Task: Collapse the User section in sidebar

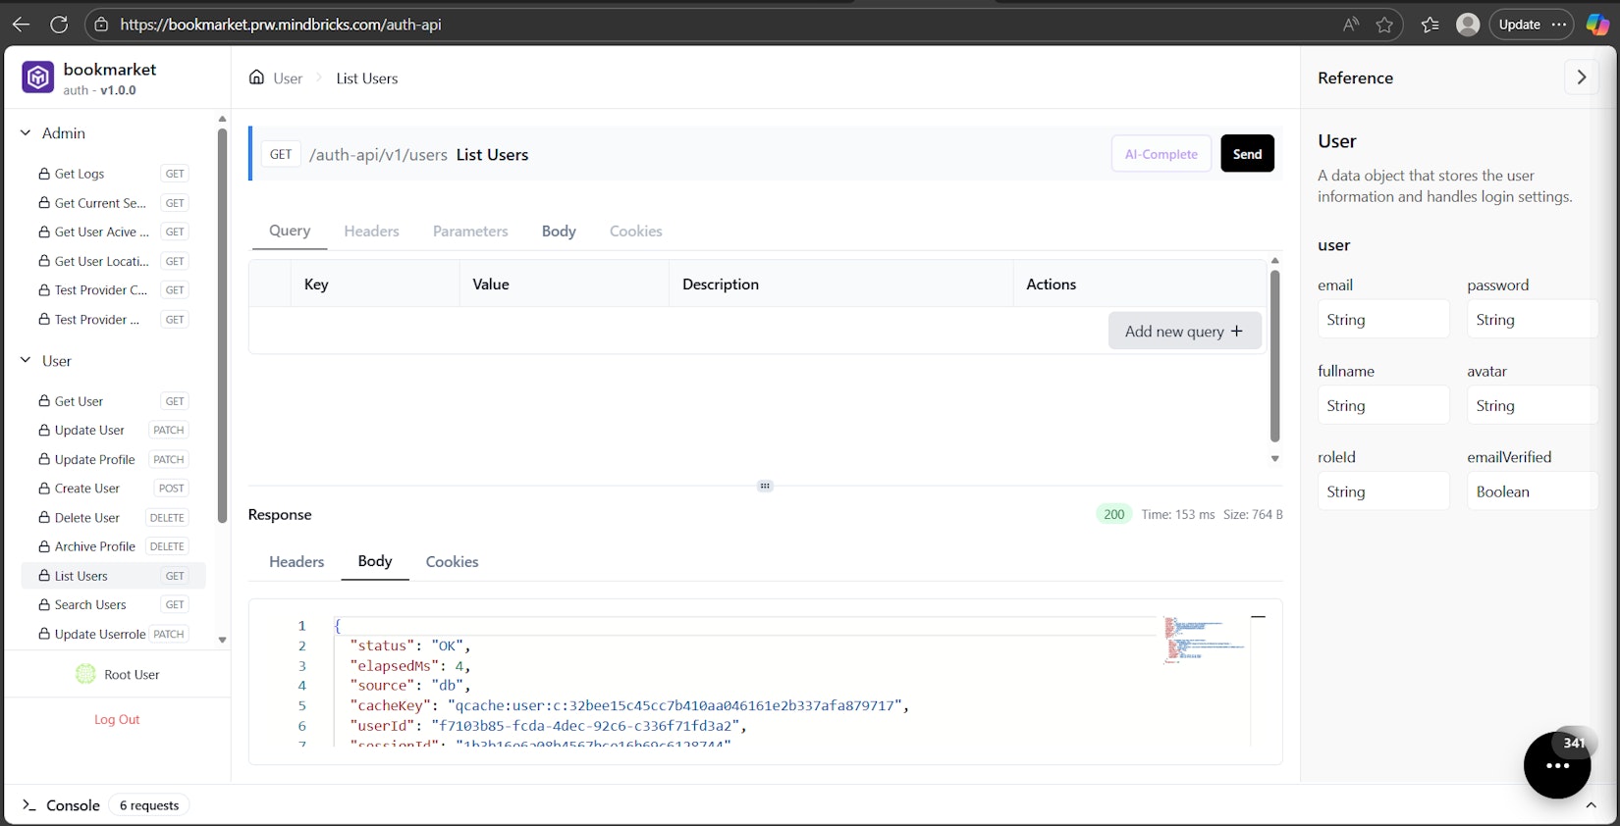Action: click(26, 361)
